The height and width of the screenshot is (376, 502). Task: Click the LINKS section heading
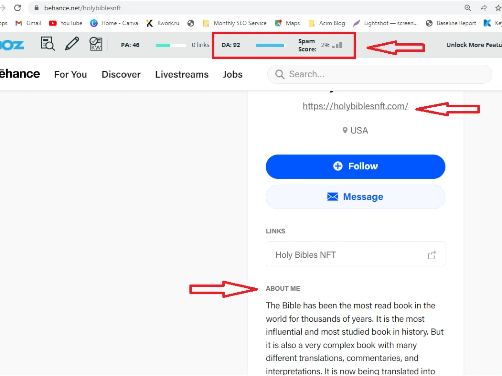275,231
